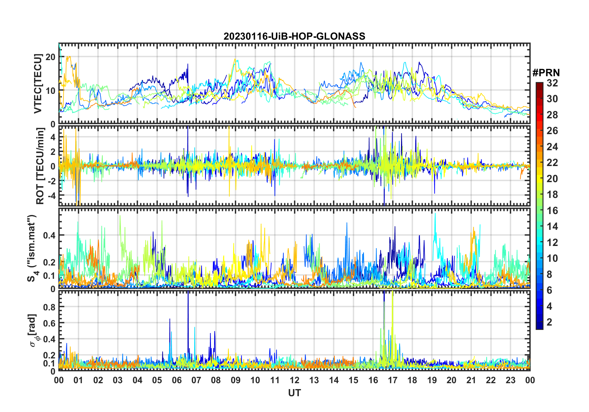Click x-axis tick label 09
Viewport: 589px width, 412px height.
236,380
